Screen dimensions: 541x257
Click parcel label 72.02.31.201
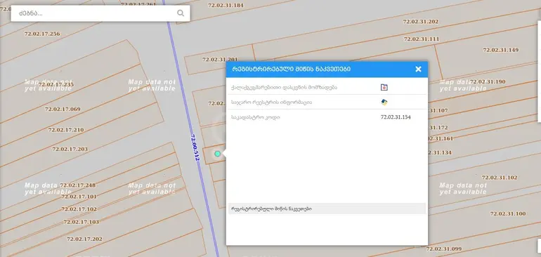(220, 59)
